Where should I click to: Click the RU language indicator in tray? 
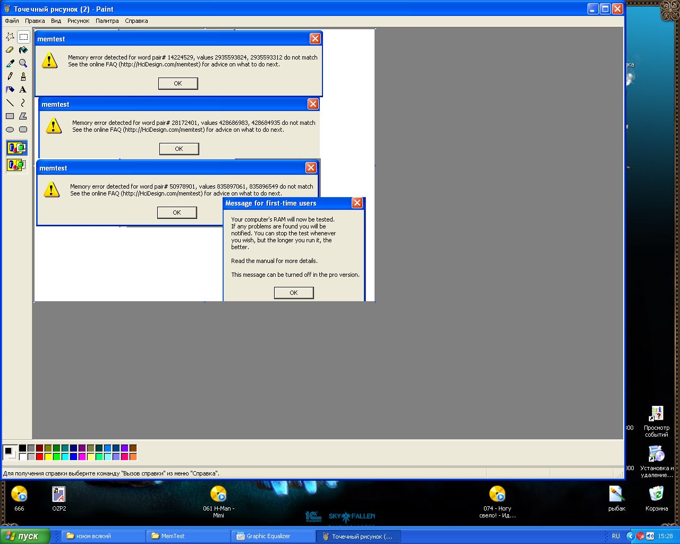tap(616, 536)
